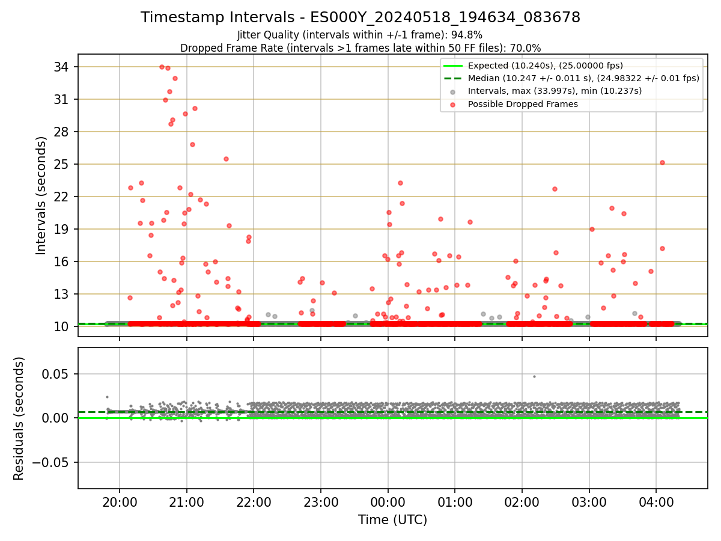Click the y-axis tick label '13'
721x541 pixels.
(62, 294)
